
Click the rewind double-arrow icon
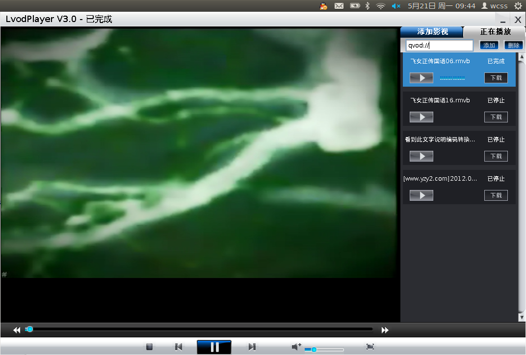point(17,330)
